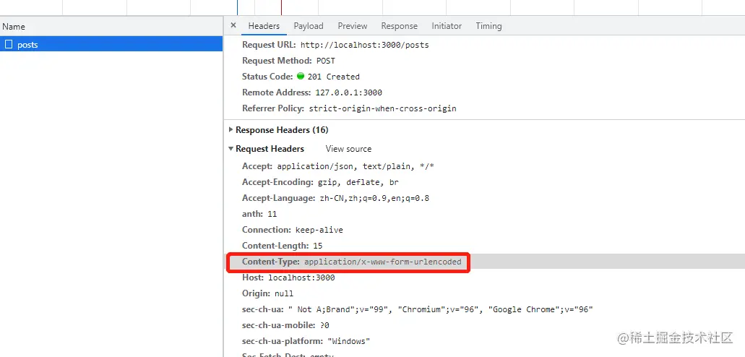Image resolution: width=745 pixels, height=357 pixels.
Task: Click Content-Type value application/x-www-form-urlencoded
Action: (x=383, y=262)
